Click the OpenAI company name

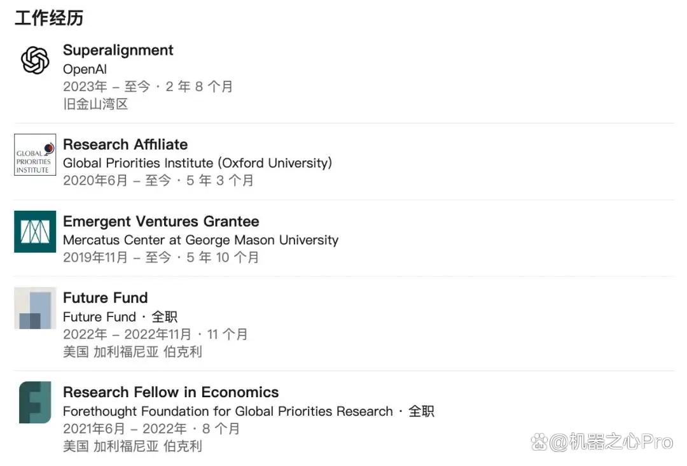[85, 69]
